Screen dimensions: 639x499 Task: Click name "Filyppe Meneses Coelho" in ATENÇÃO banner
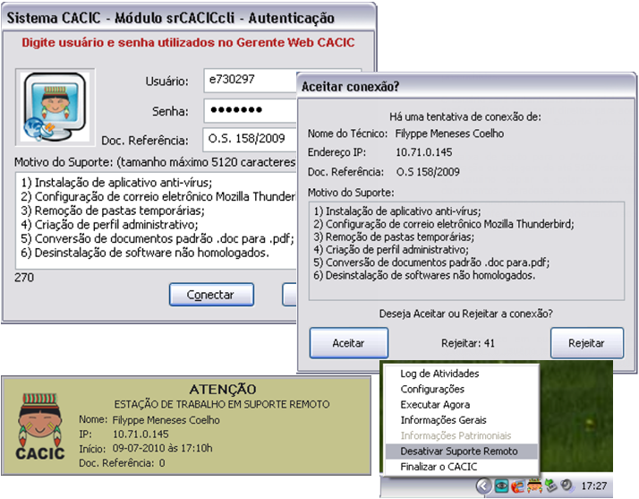[x=166, y=420]
